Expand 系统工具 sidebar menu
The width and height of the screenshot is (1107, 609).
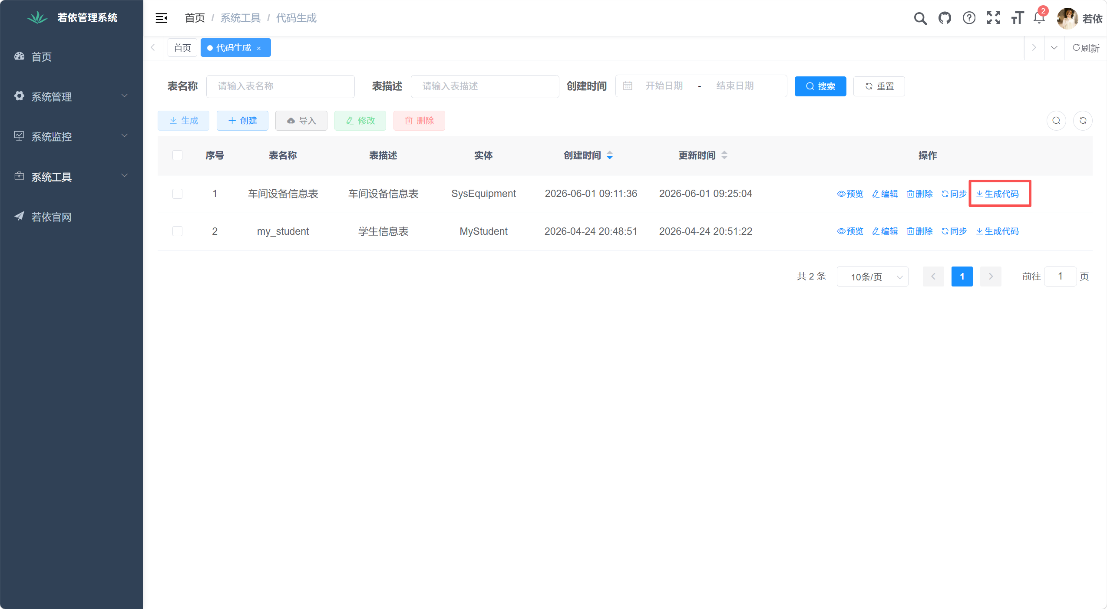click(x=72, y=177)
